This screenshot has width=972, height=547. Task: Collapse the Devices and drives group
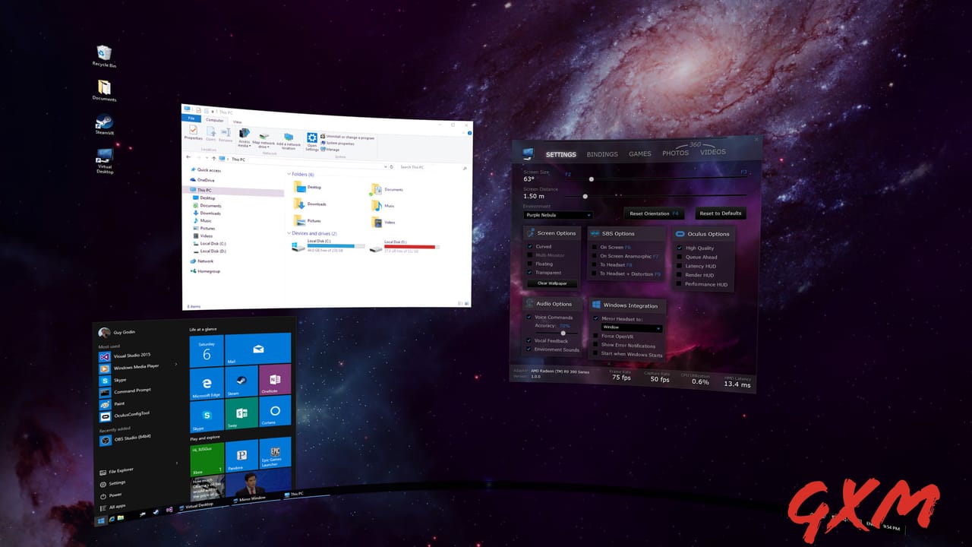tap(289, 233)
